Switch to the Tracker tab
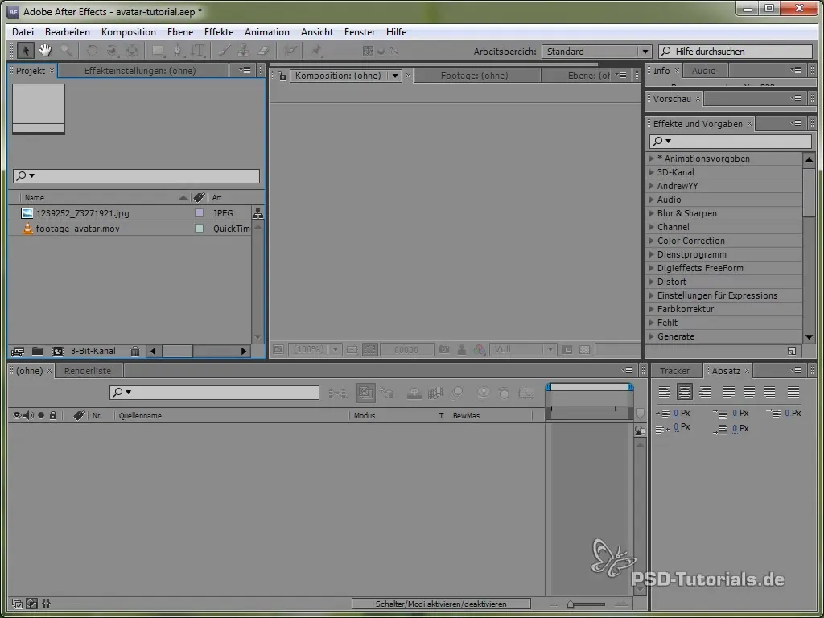Viewport: 824px width, 618px height. point(675,371)
